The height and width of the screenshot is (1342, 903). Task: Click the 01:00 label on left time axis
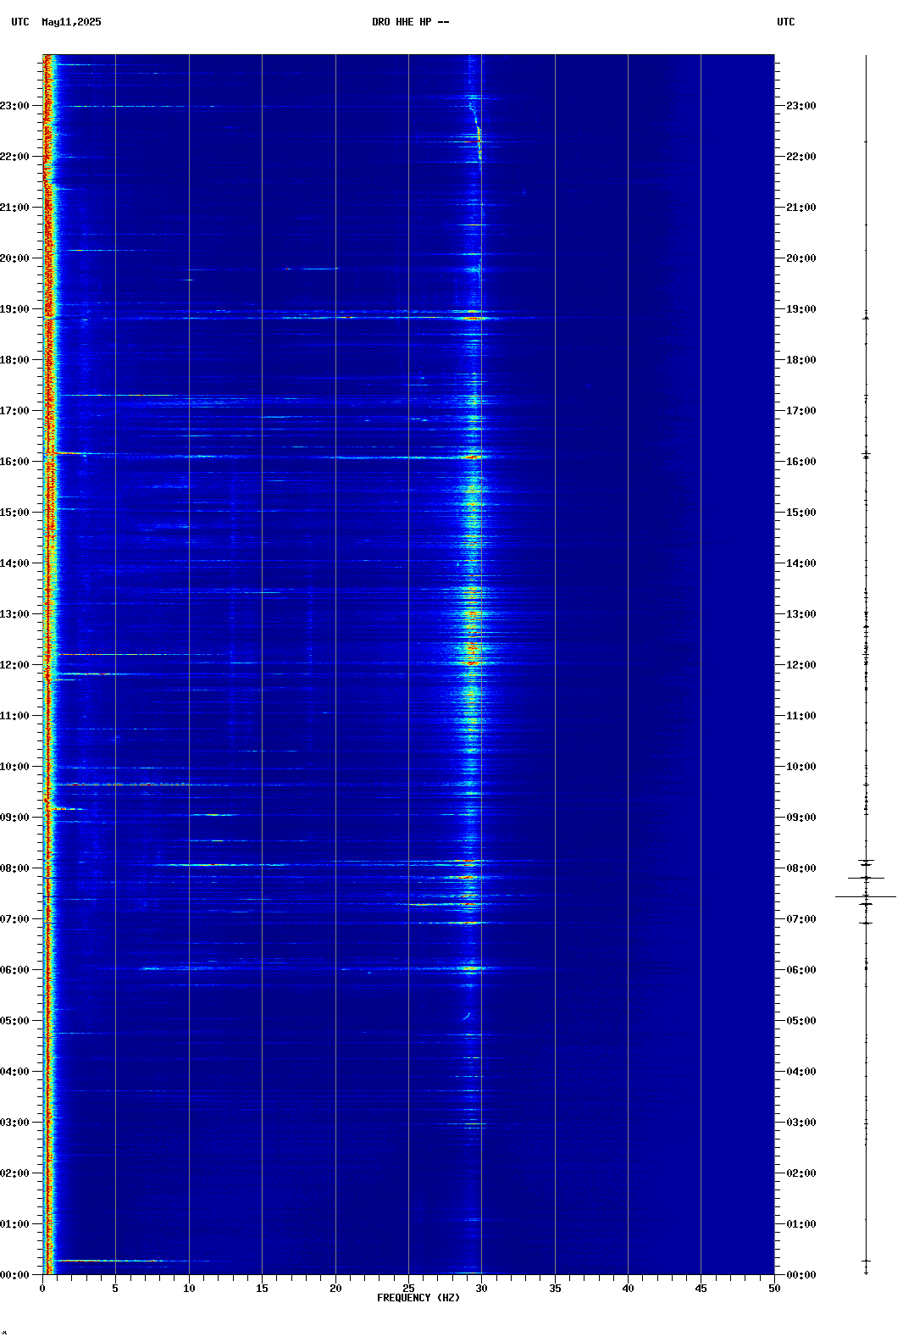[x=14, y=1224]
